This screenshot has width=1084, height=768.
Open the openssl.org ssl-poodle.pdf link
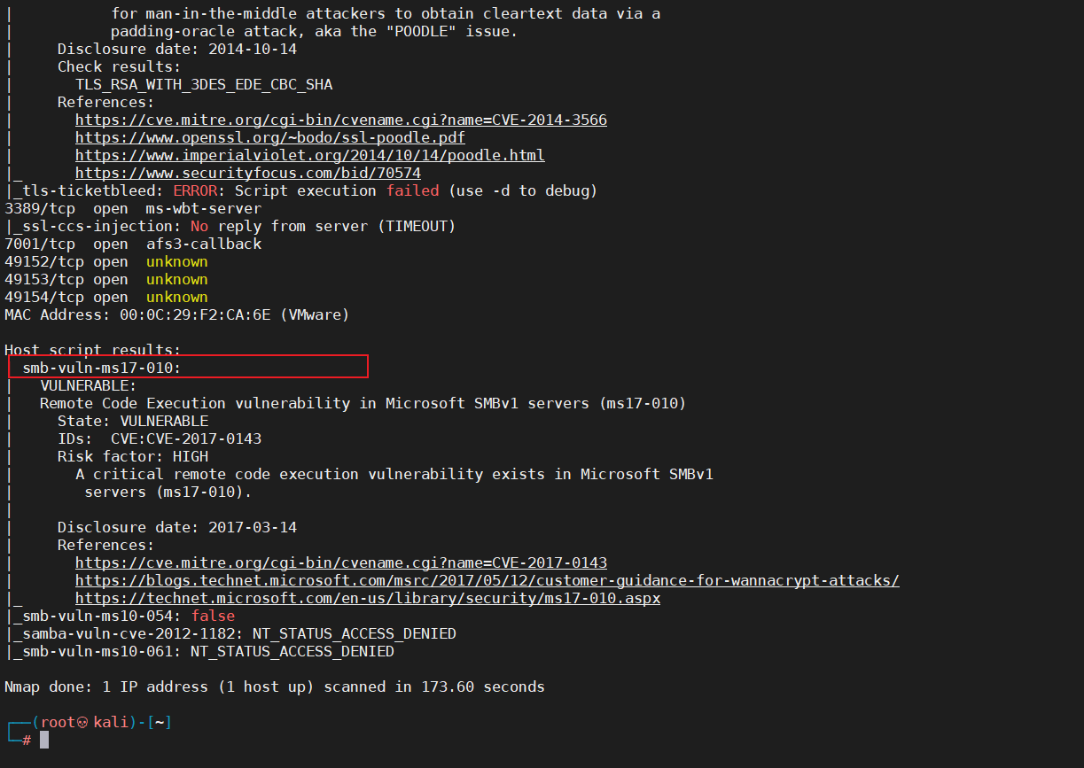(270, 137)
